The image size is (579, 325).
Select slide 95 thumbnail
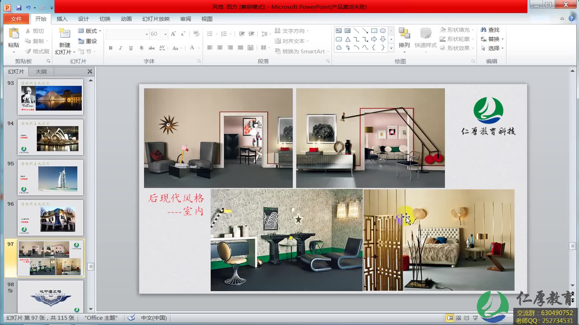pos(50,177)
